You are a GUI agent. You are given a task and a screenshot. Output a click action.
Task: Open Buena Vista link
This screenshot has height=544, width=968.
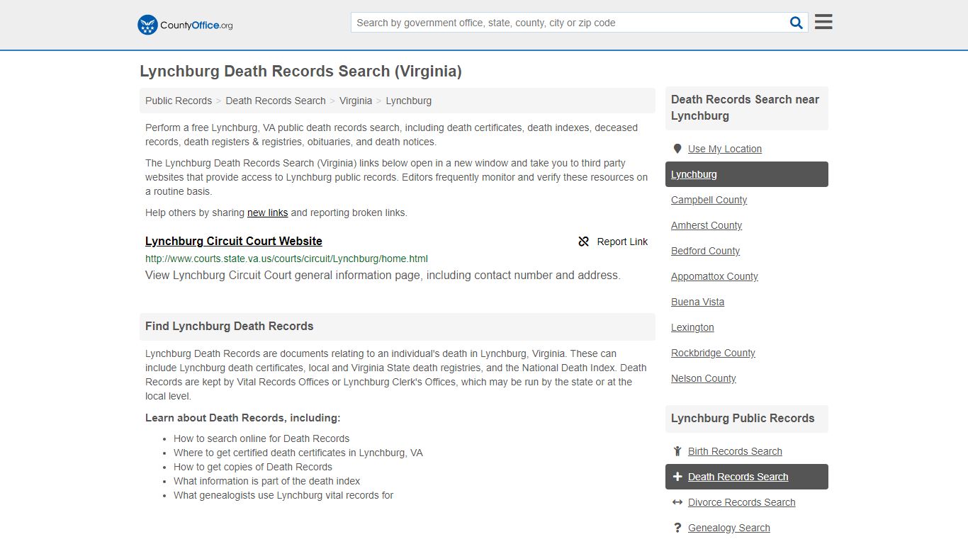pyautogui.click(x=697, y=302)
